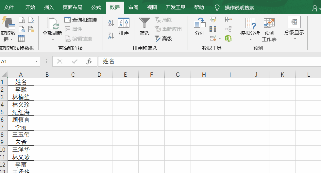Click the Flash Fill icon in 数据工具
Image resolution: width=321 pixels, height=173 pixels.
tap(213, 20)
